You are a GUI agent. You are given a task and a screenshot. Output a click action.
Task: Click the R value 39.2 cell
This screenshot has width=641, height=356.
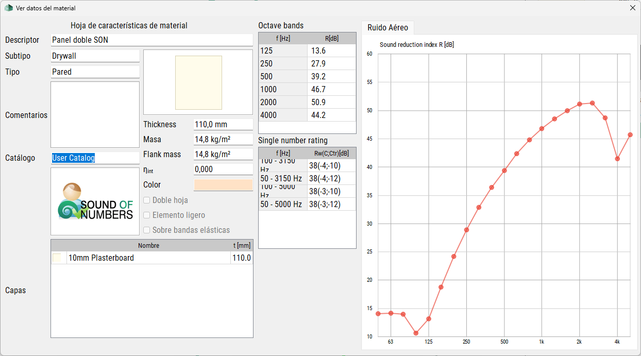331,76
